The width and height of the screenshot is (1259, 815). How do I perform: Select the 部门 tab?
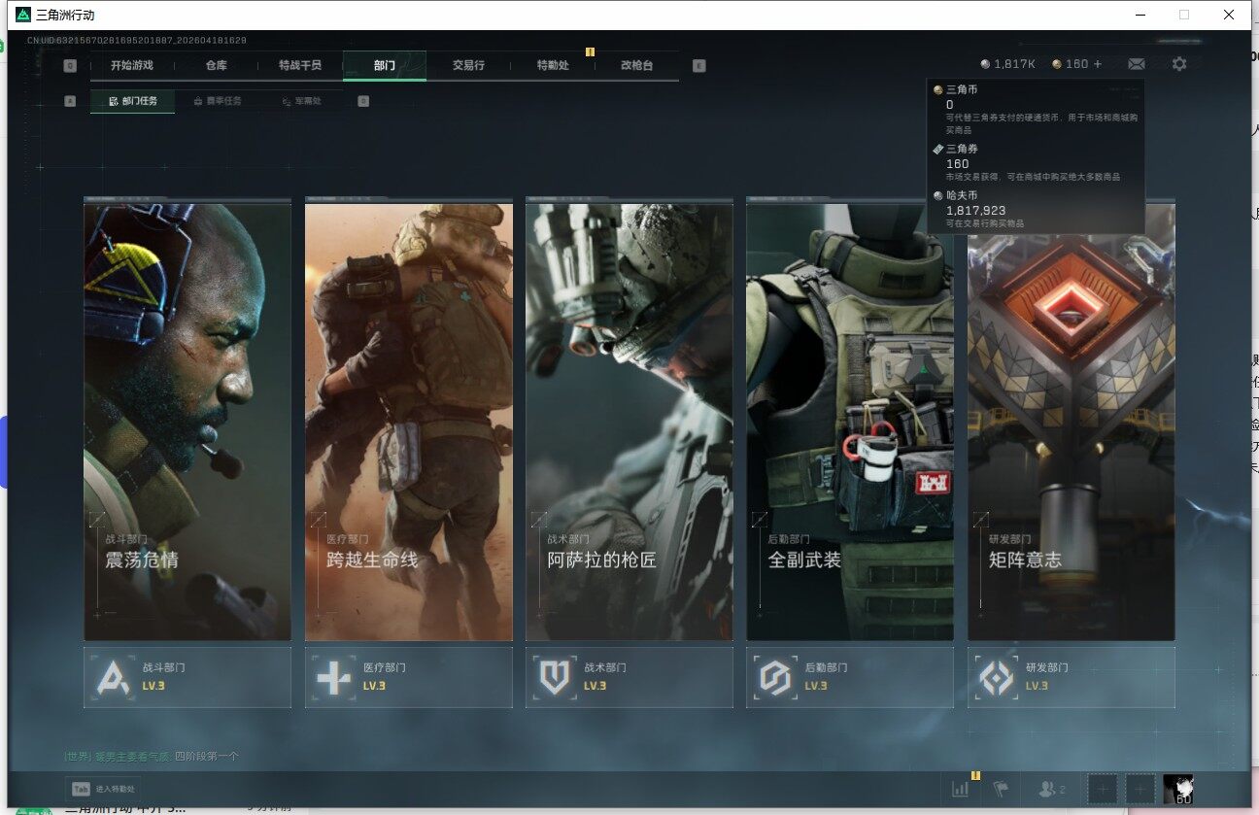coord(385,65)
